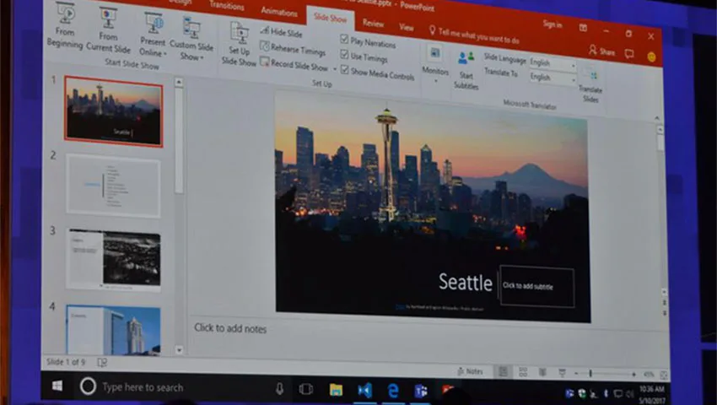Click the Hide Slide command
The image size is (717, 405).
[281, 32]
